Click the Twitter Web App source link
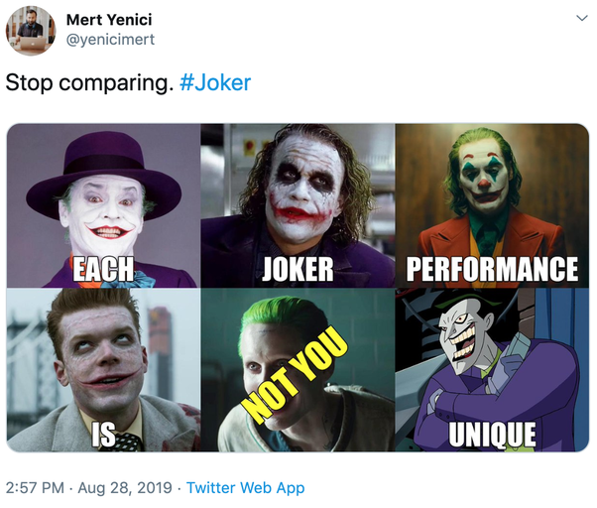The height and width of the screenshot is (508, 597). 245,487
